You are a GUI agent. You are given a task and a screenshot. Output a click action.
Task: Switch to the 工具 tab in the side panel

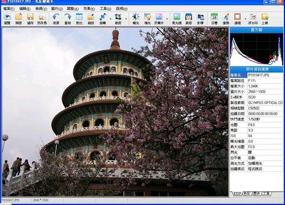(266, 194)
